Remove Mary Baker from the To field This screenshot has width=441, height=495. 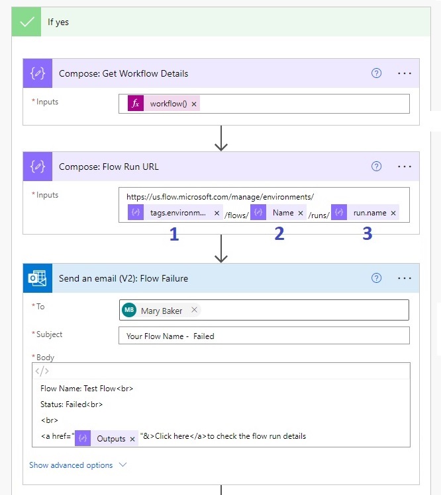click(x=194, y=310)
